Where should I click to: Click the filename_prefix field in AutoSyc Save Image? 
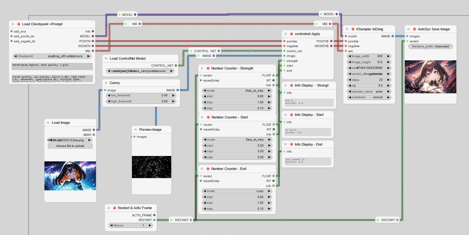pos(430,46)
